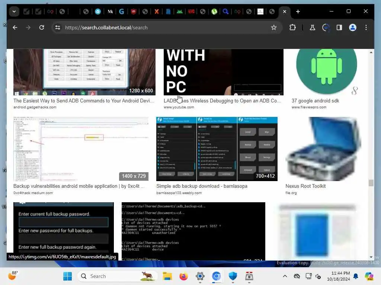Go back to the previous page
Image resolution: width=381 pixels, height=285 pixels.
(15, 27)
